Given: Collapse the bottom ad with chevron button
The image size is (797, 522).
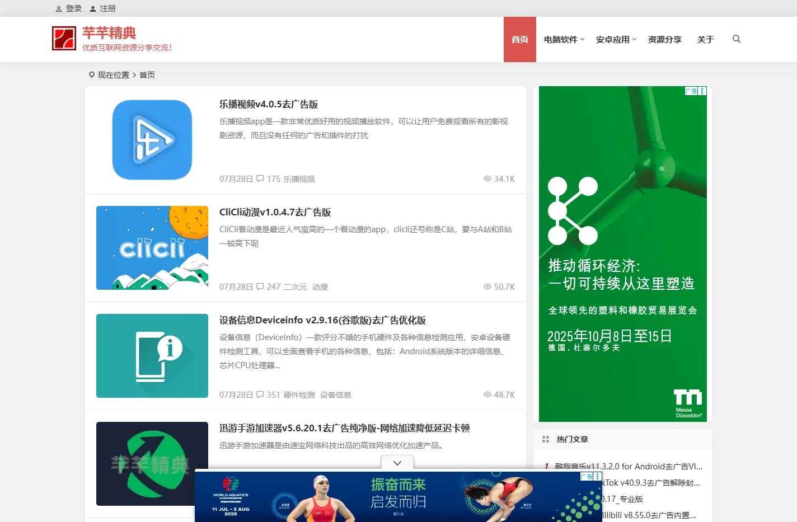Looking at the screenshot, I should coord(397,463).
